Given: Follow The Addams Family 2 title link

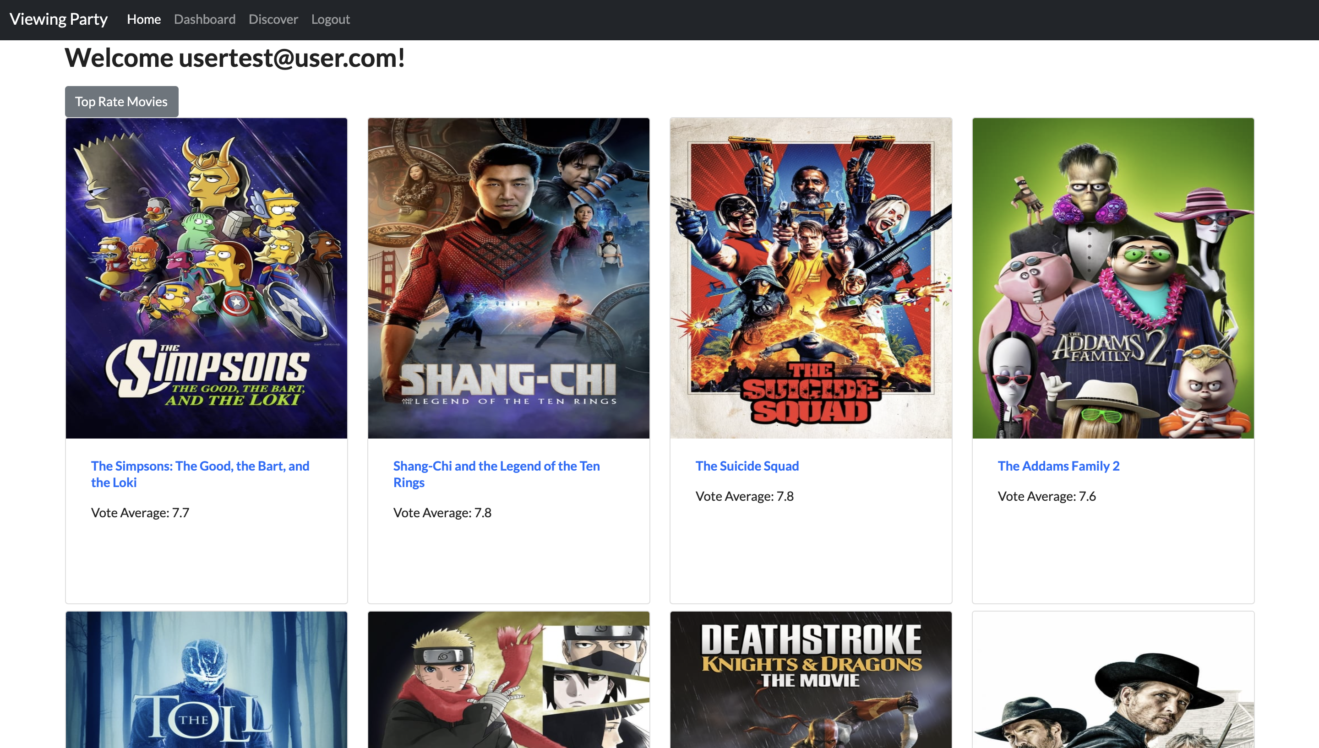Looking at the screenshot, I should tap(1058, 466).
